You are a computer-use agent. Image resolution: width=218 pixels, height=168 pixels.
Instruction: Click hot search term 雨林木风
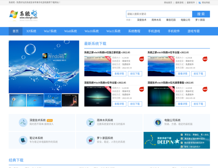click(156, 20)
